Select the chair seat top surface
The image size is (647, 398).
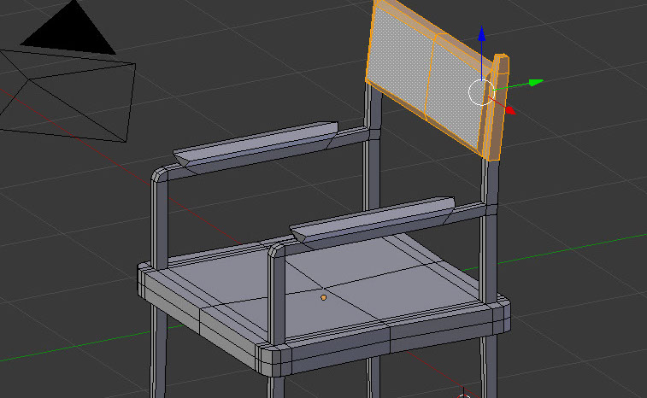tap(359, 282)
